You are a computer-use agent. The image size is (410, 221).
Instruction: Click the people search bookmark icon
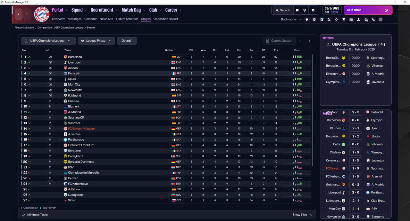(x=329, y=20)
